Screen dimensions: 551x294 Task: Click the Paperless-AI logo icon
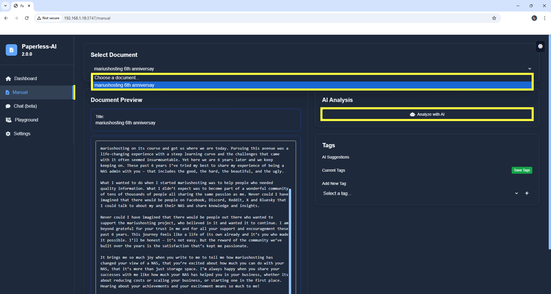11,50
